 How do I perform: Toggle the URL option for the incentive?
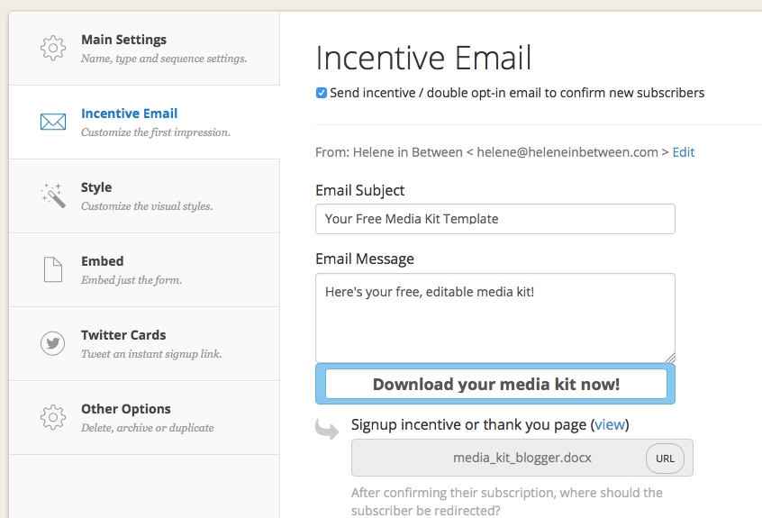pos(665,459)
